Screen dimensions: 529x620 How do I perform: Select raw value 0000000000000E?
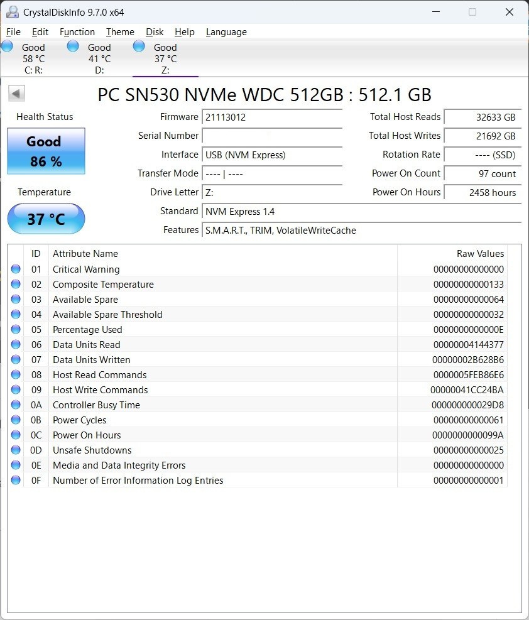pyautogui.click(x=469, y=329)
